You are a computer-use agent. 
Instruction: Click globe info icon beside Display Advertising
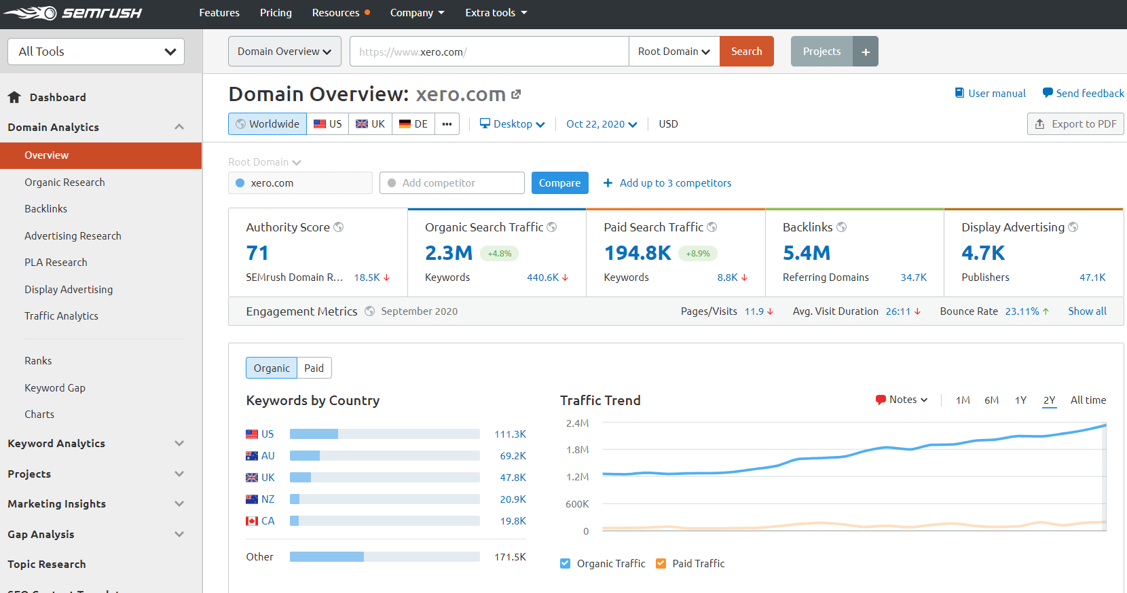click(1073, 227)
